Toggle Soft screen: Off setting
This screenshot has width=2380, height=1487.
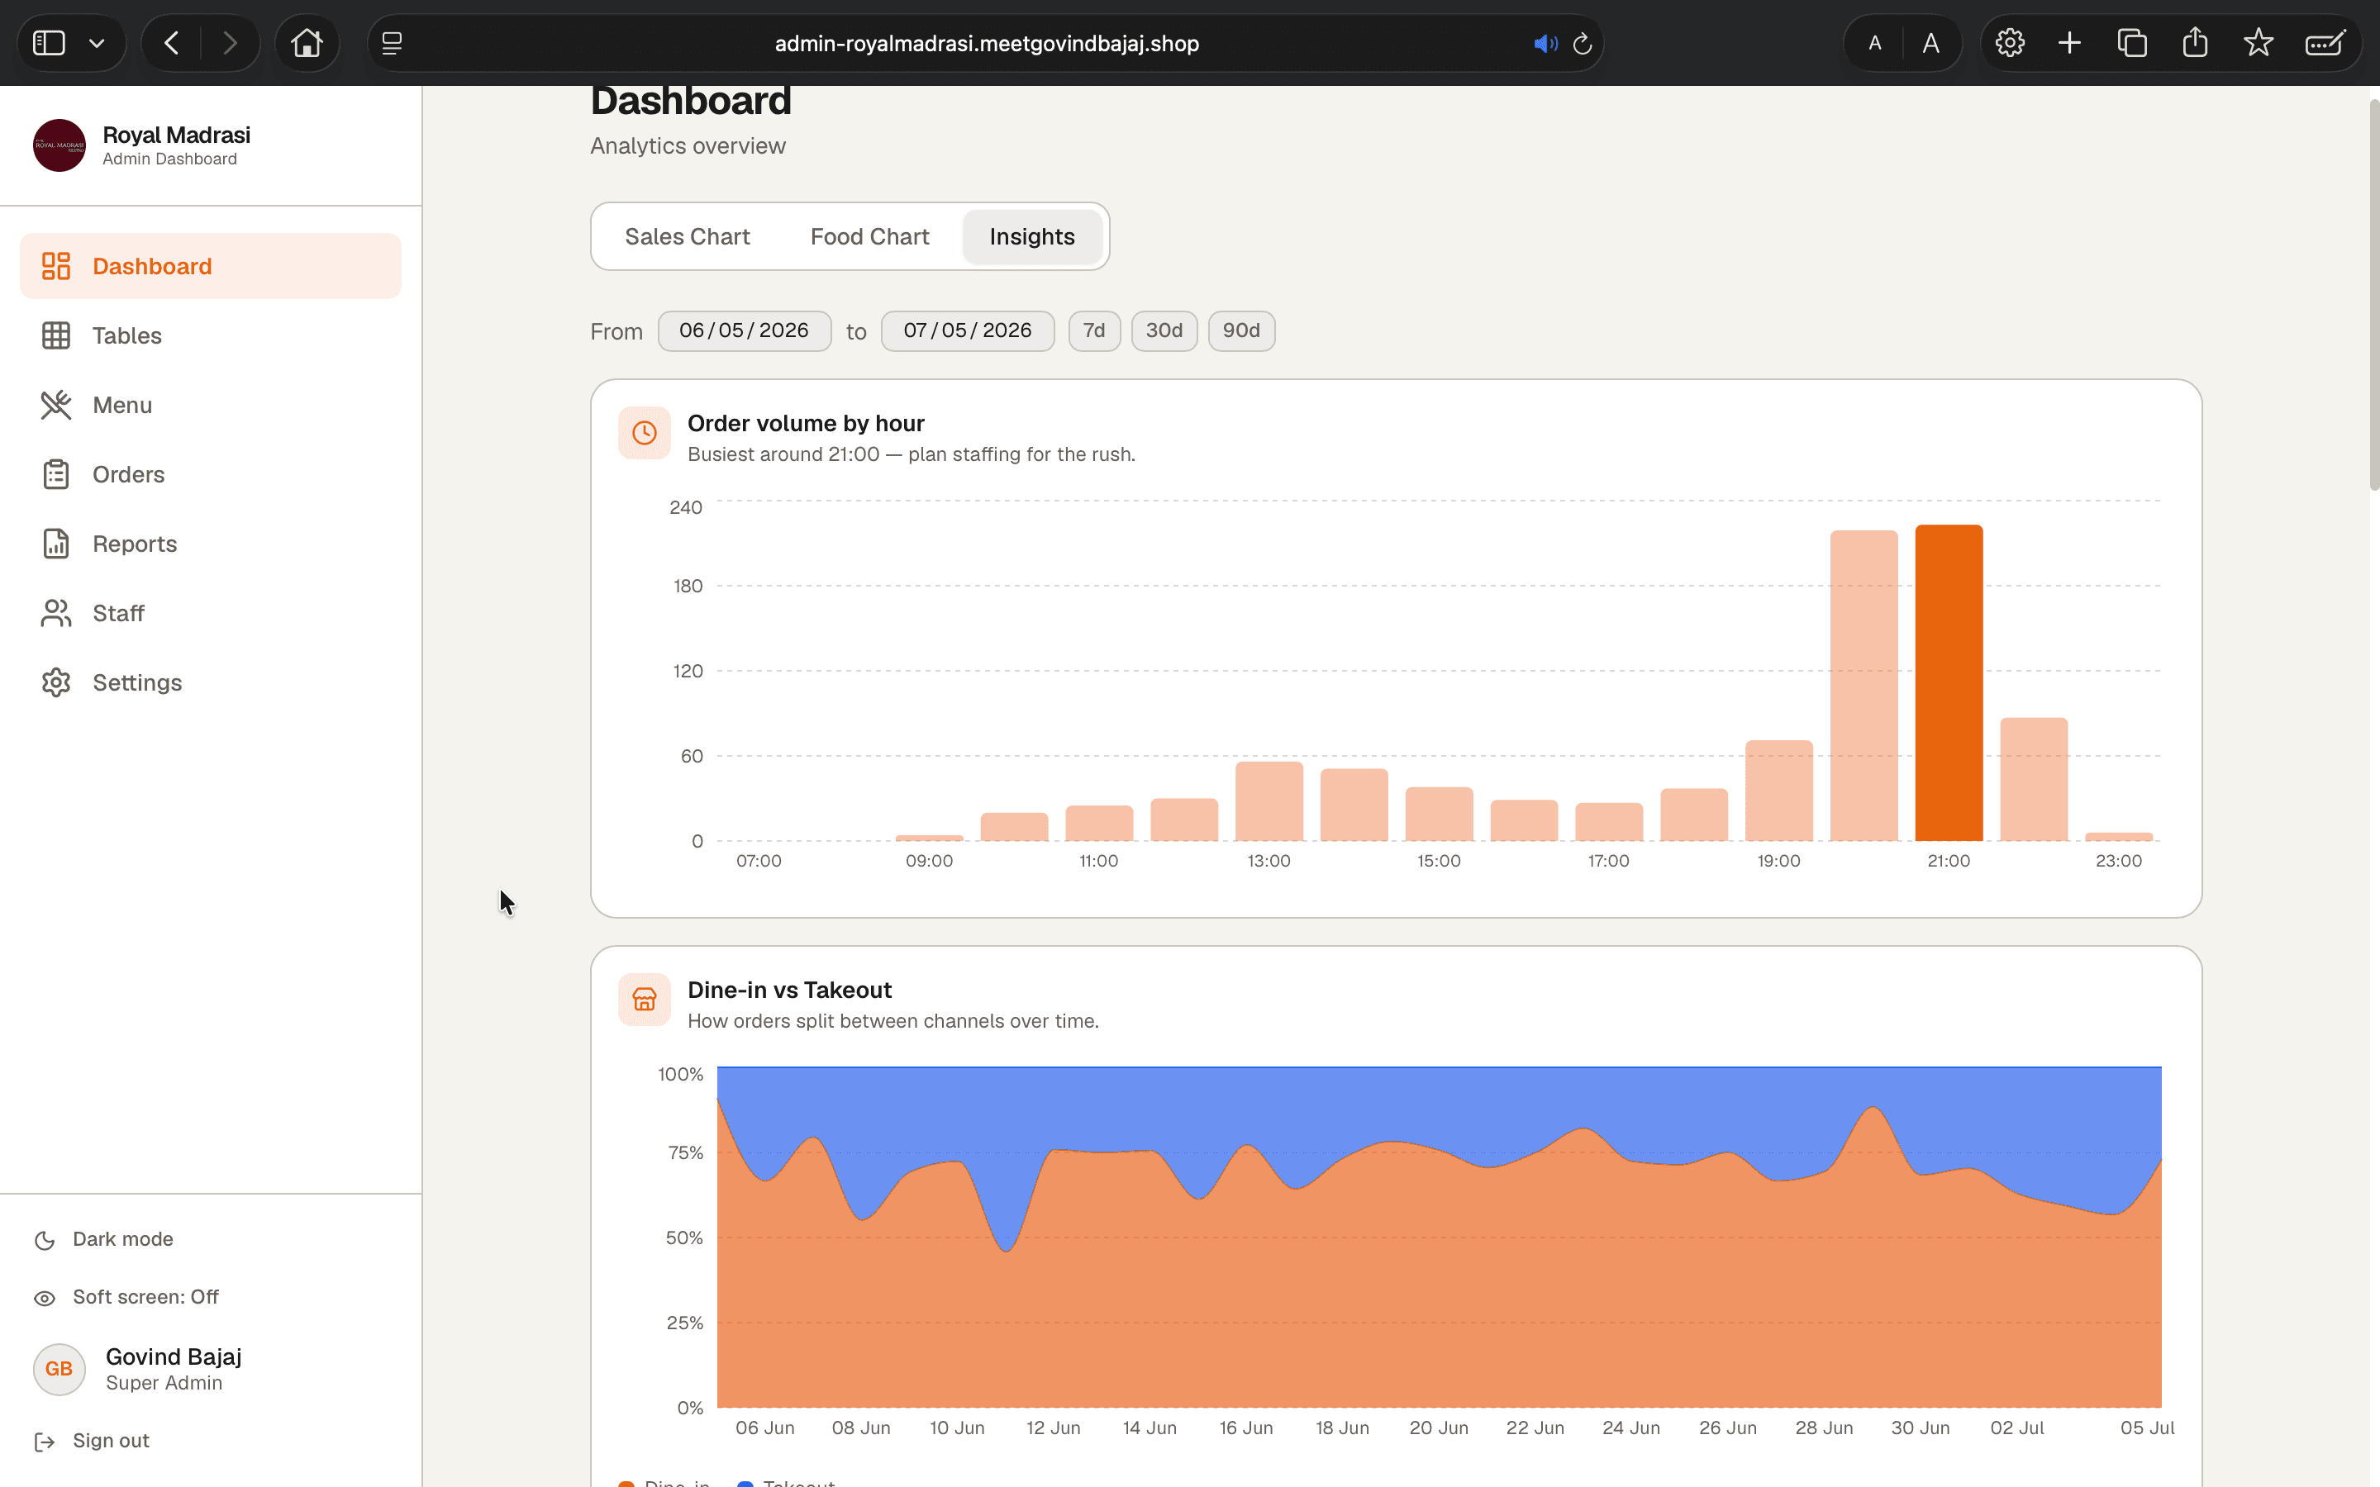tap(126, 1297)
